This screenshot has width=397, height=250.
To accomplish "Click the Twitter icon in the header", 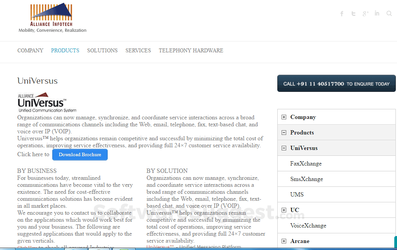I will [x=353, y=13].
